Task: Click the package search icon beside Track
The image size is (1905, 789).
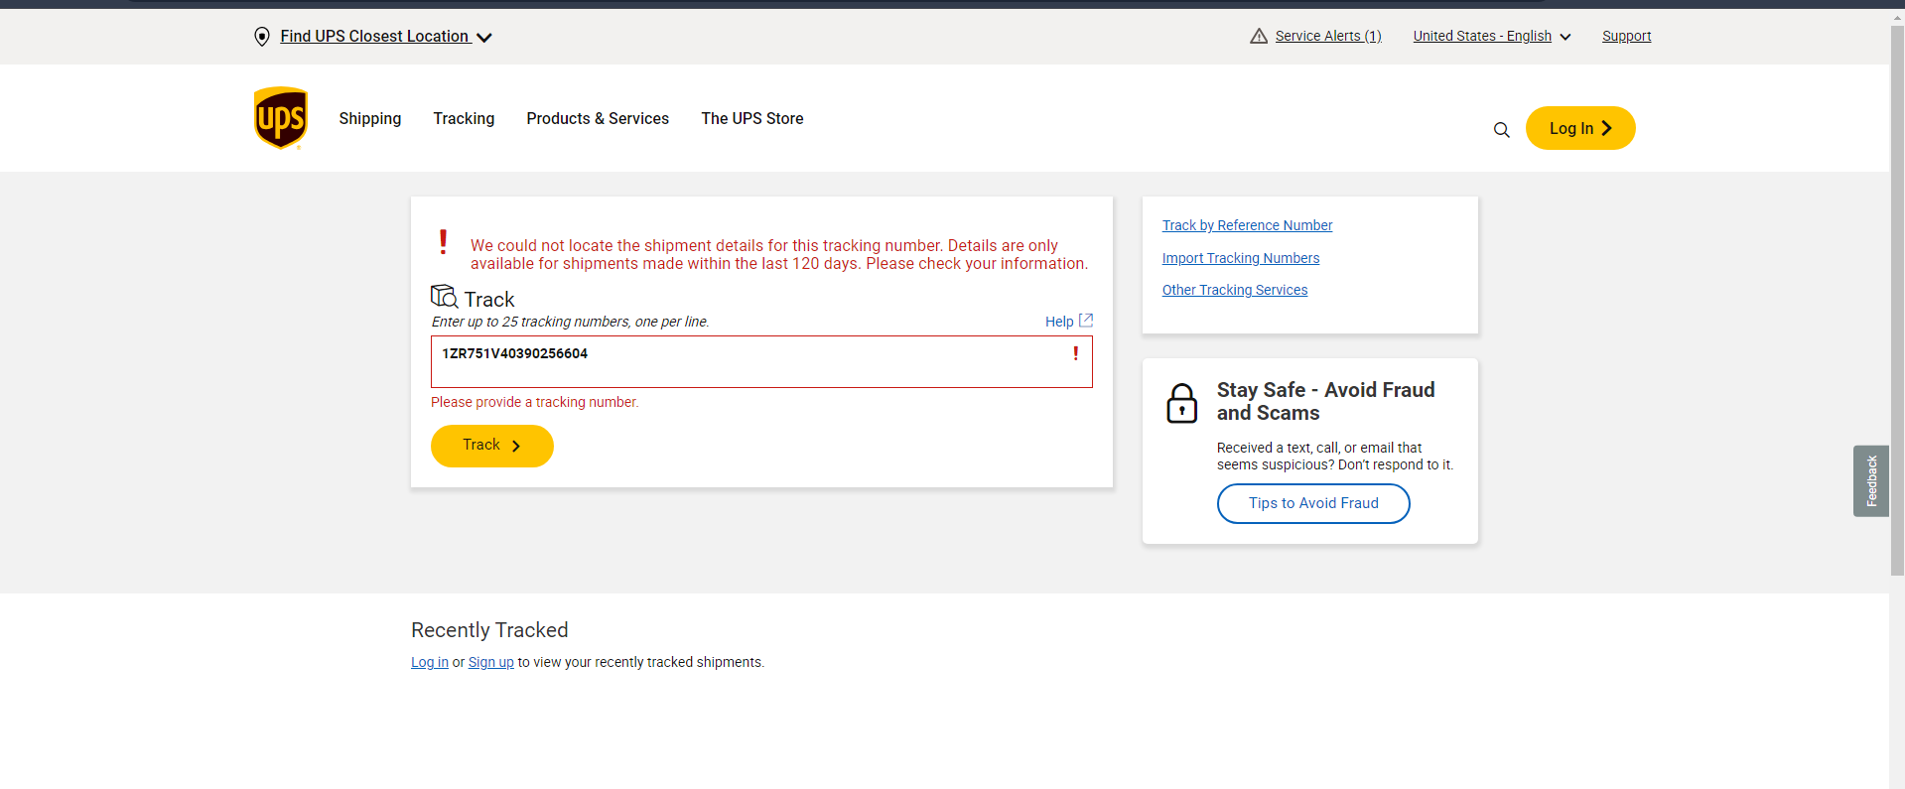Action: 444,297
